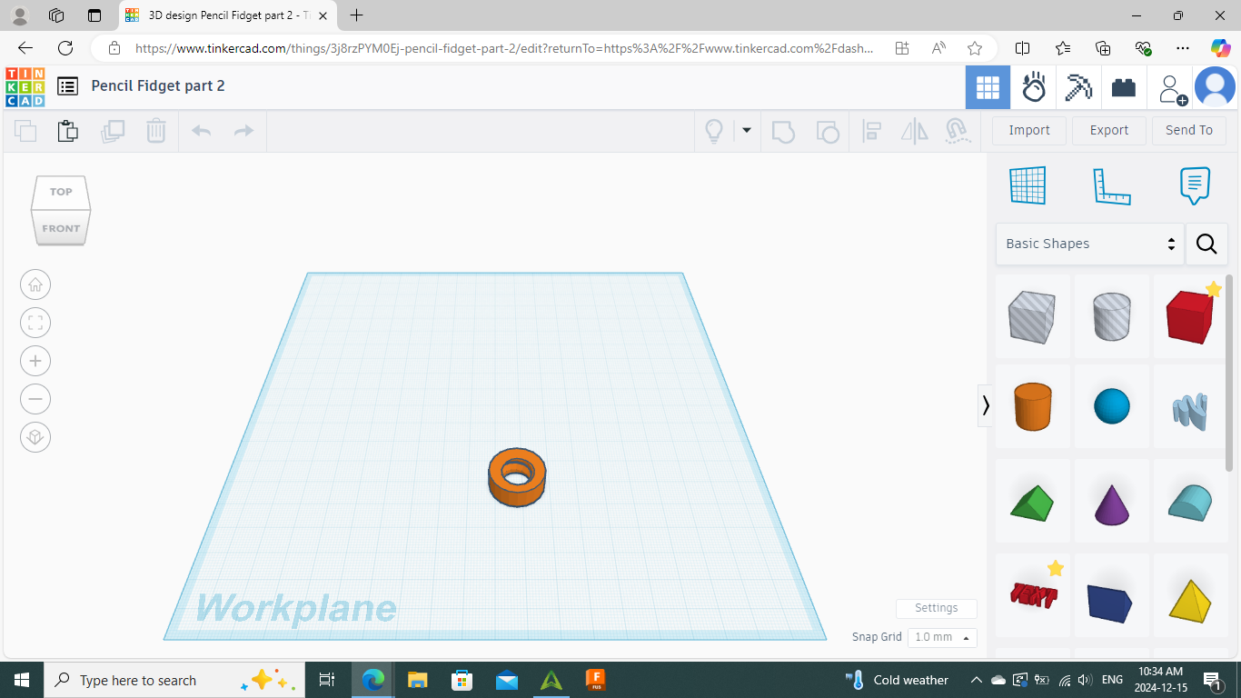Click the Fit all in view icon
Viewport: 1241px width, 698px height.
tap(35, 323)
